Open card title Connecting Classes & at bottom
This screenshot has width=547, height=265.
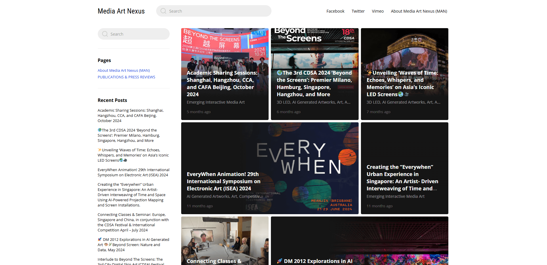tap(214, 261)
